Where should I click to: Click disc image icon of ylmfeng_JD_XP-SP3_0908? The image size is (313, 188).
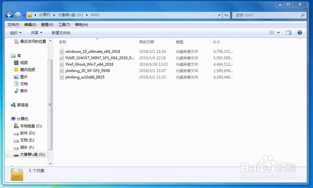62,70
